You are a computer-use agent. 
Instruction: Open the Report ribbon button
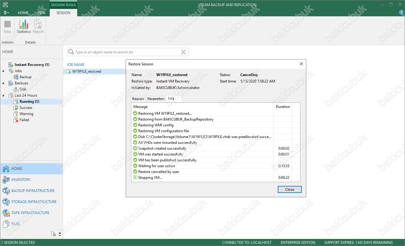38,27
